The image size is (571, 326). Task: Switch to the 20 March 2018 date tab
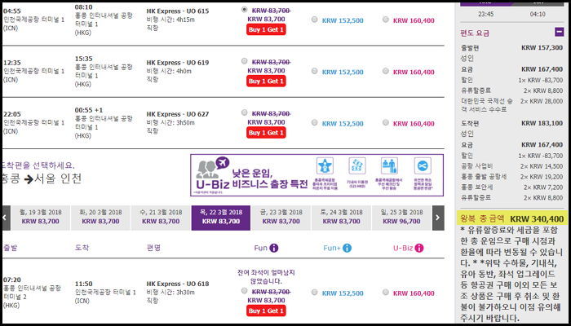click(x=101, y=217)
